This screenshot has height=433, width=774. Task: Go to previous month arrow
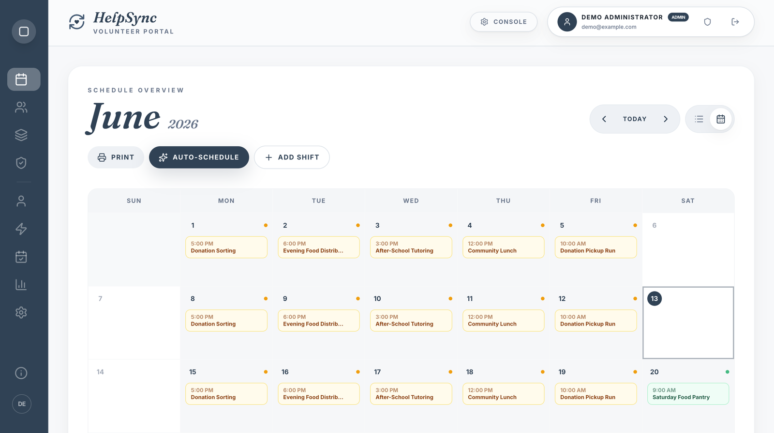(604, 119)
